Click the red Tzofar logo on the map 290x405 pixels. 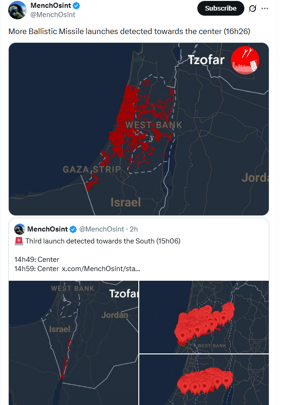click(x=245, y=61)
